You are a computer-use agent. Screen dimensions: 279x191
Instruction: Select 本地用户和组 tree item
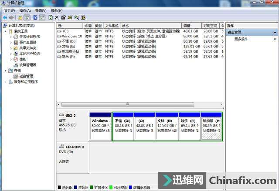[30, 54]
